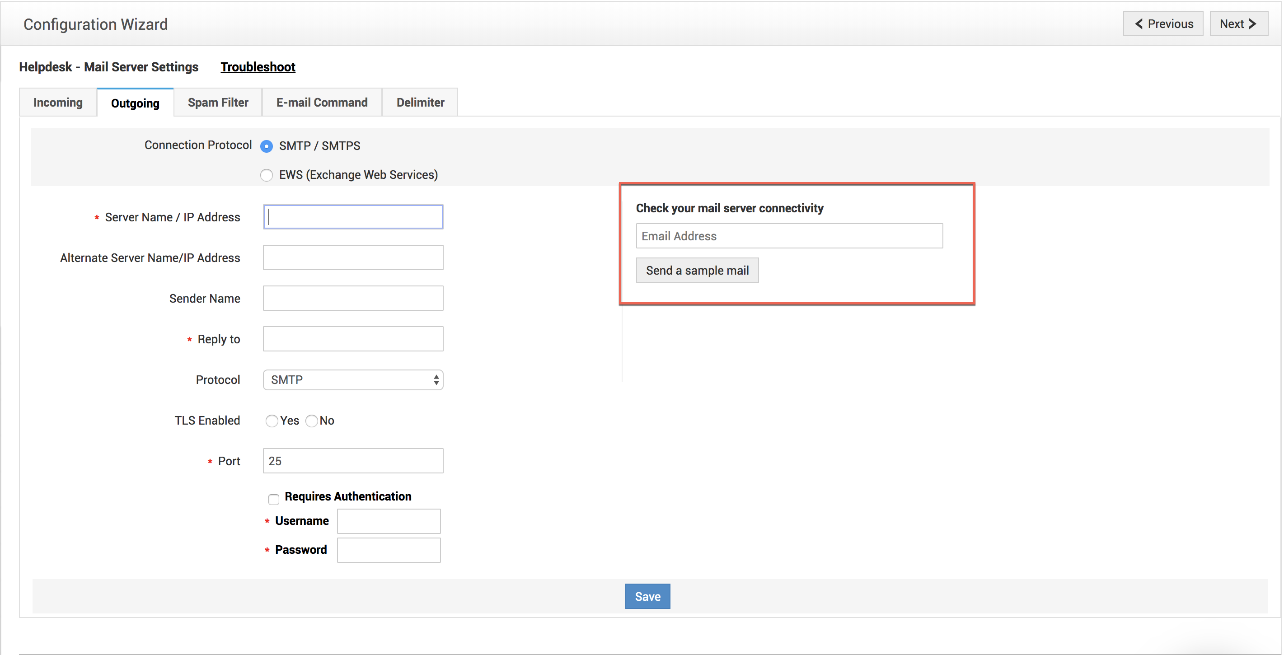Click the Alternate Server Name field
Image resolution: width=1284 pixels, height=655 pixels.
(x=353, y=258)
